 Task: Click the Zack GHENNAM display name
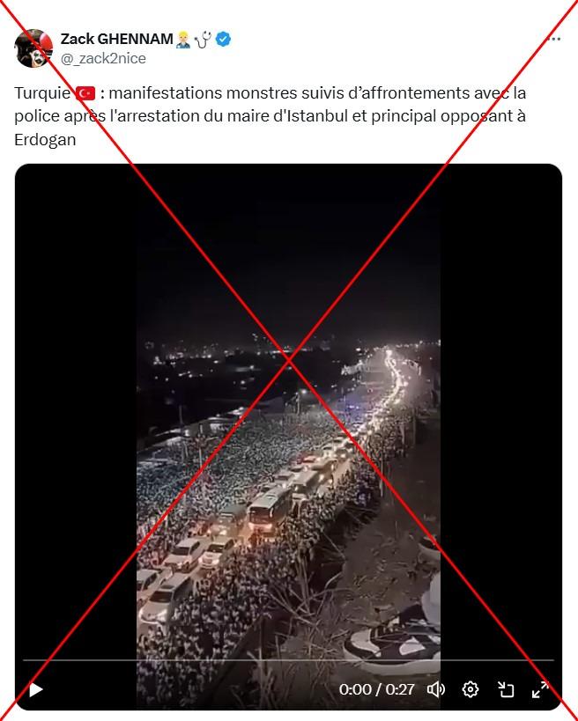(116, 39)
